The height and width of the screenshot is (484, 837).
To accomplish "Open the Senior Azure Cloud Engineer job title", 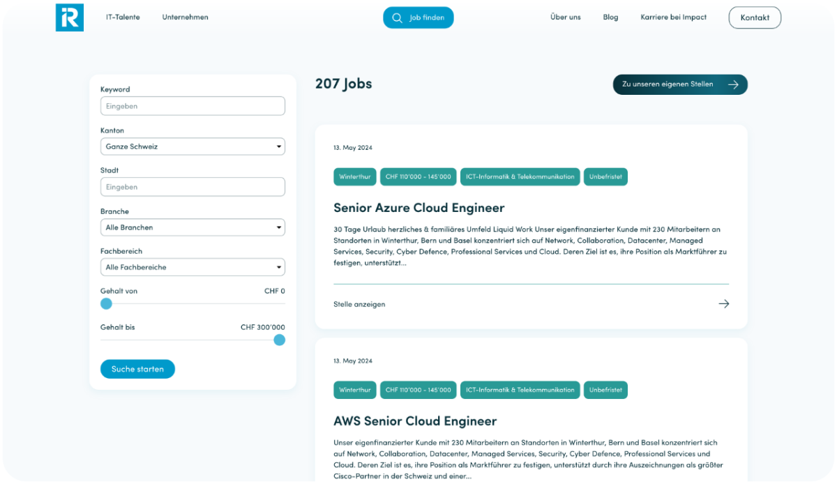I will point(418,208).
